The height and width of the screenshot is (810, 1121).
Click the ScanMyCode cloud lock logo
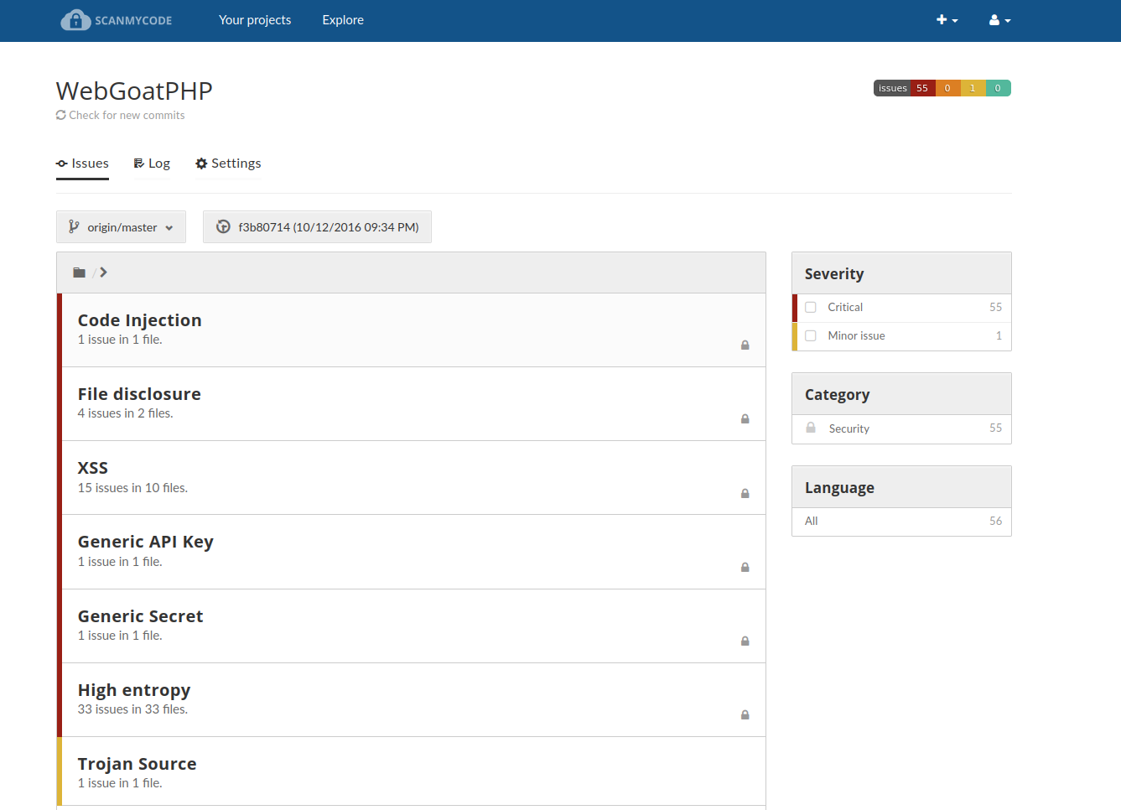[x=75, y=20]
